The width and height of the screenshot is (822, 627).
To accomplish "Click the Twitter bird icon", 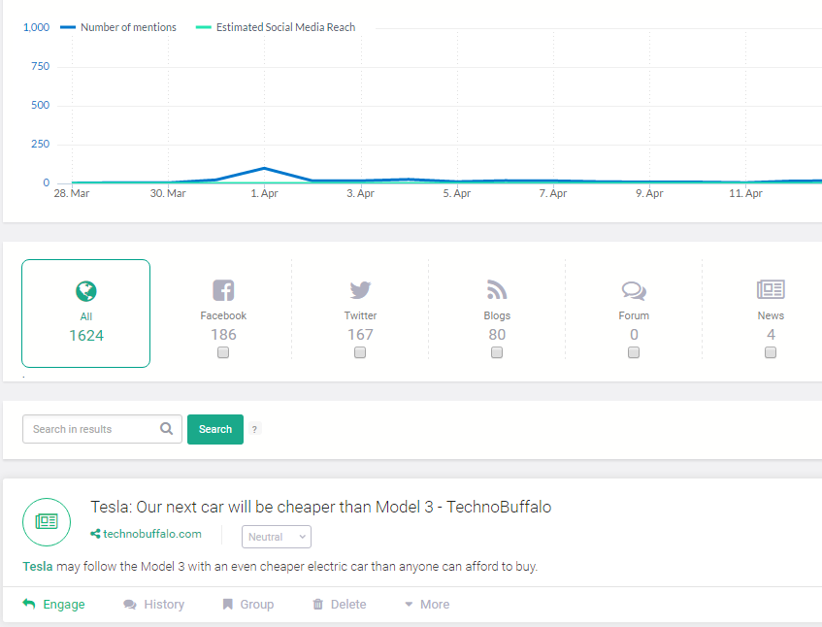I will pos(360,289).
